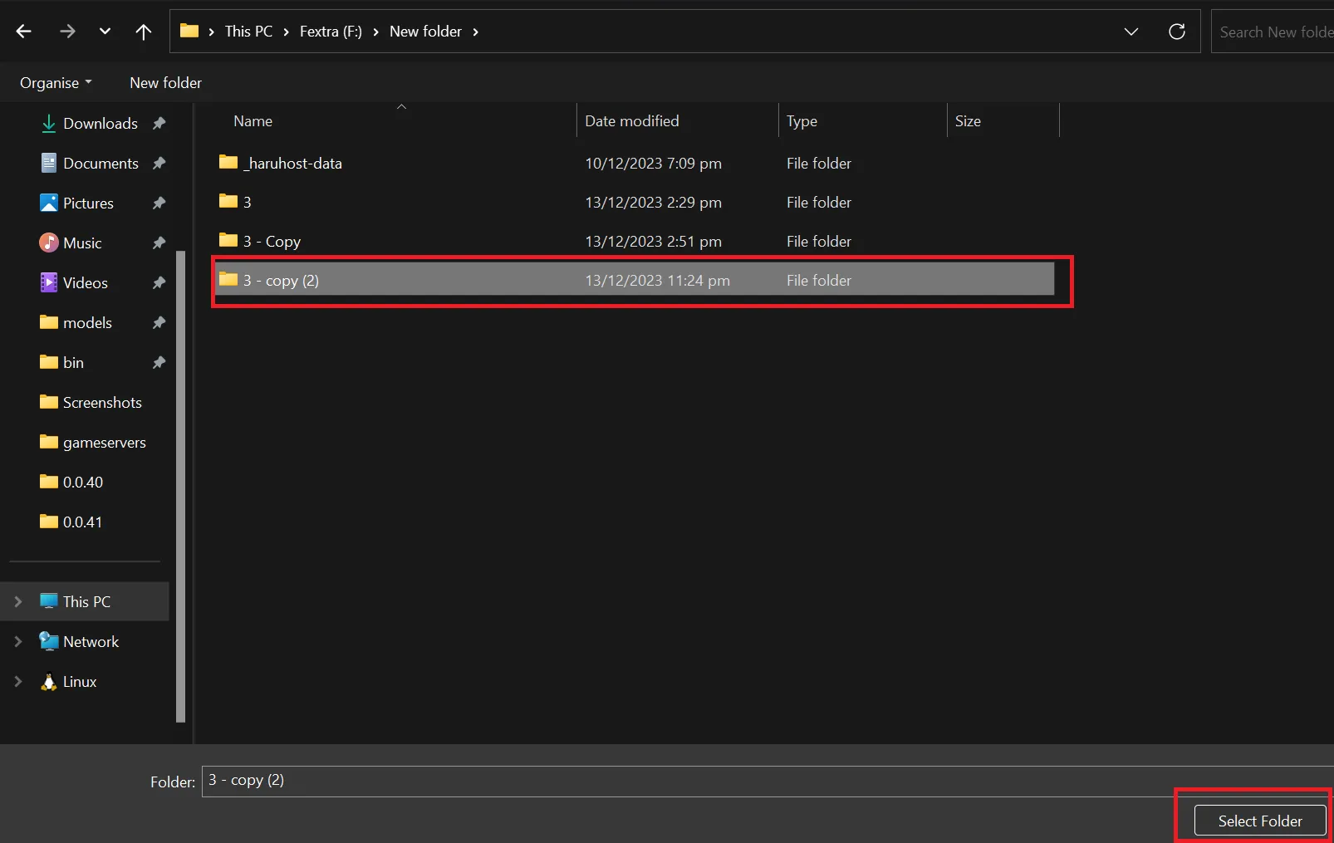The height and width of the screenshot is (843, 1334).
Task: Open the Organise menu
Action: 56,83
